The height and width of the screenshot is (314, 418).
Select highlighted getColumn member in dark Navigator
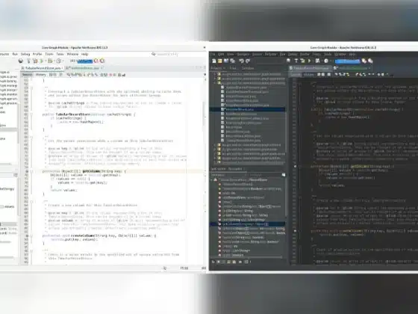[x=247, y=224]
